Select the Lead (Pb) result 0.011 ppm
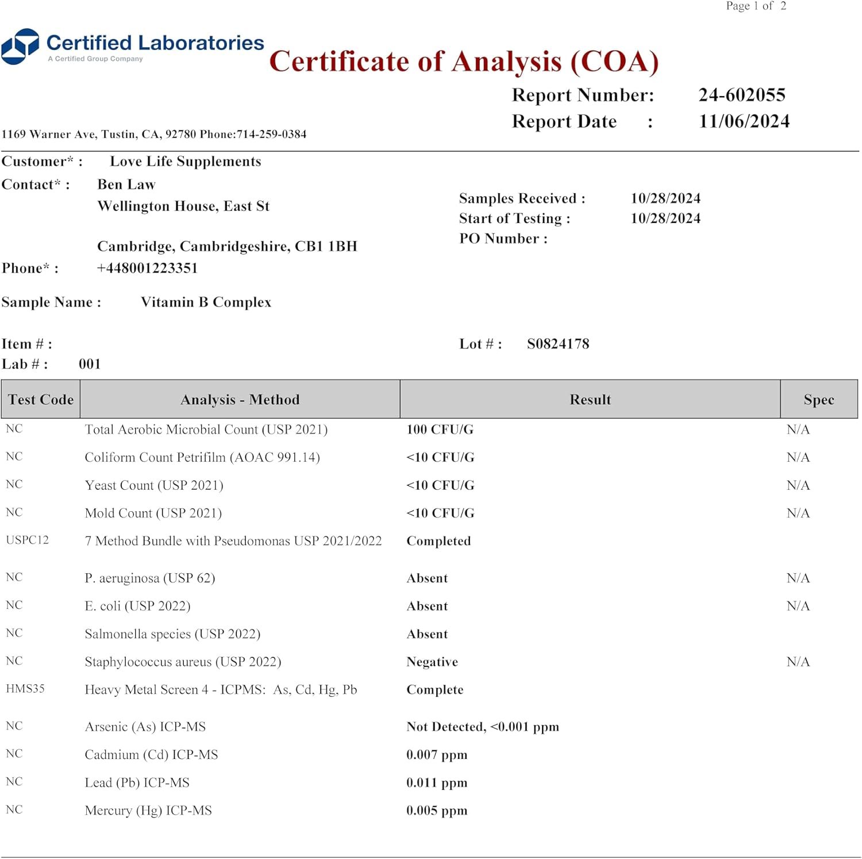Screen dimensions: 862x859 (x=437, y=783)
